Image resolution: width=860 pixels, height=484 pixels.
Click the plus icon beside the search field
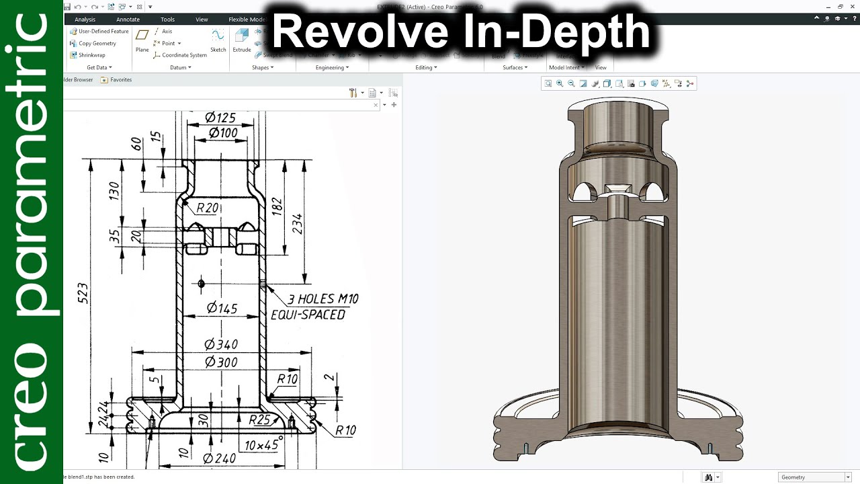pos(394,105)
